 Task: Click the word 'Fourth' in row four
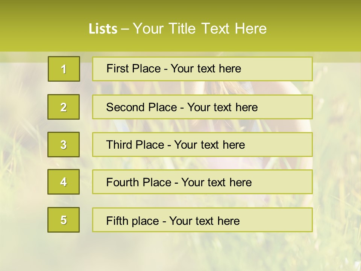[x=123, y=183]
